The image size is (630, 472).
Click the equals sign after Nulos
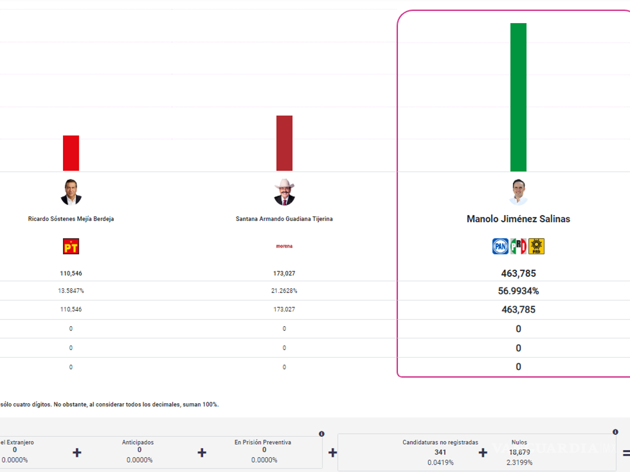[626, 452]
